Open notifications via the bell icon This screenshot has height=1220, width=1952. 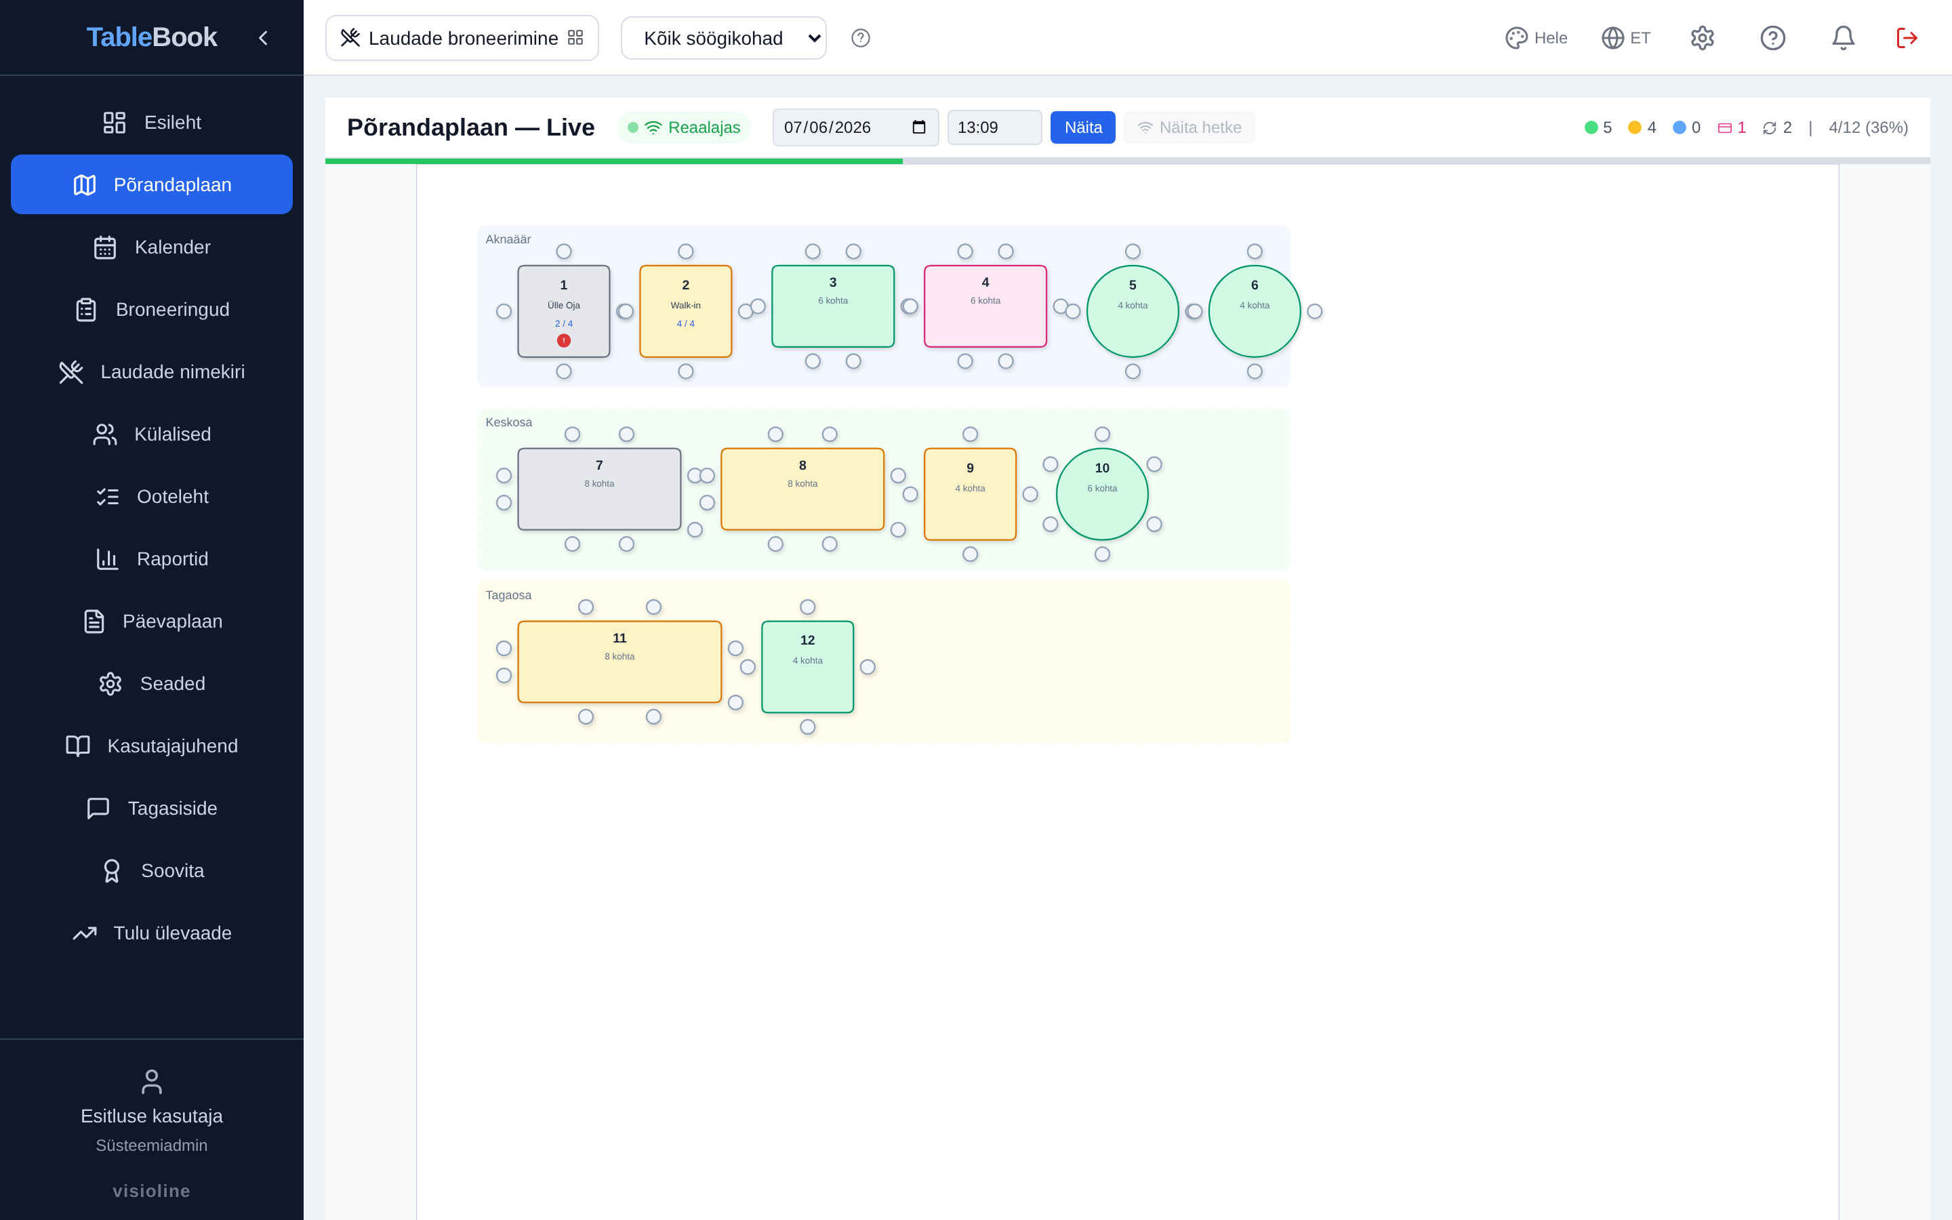[x=1842, y=38]
